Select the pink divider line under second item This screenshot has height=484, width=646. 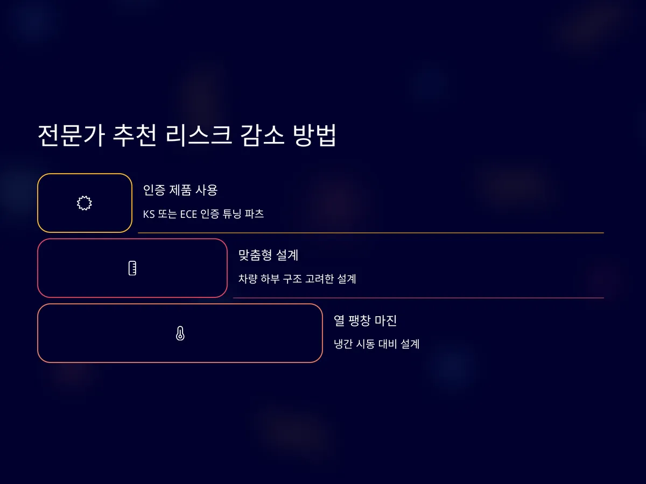418,298
